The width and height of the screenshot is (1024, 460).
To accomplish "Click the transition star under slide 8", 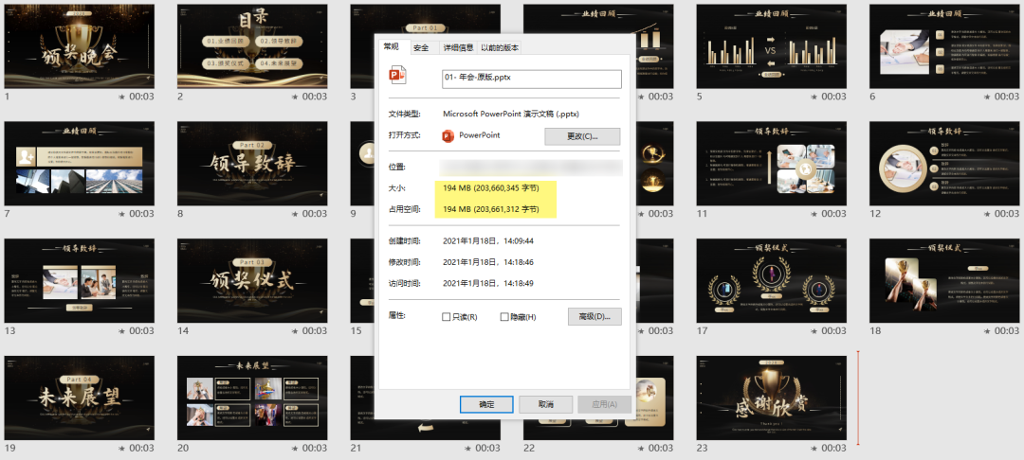I will pos(295,214).
